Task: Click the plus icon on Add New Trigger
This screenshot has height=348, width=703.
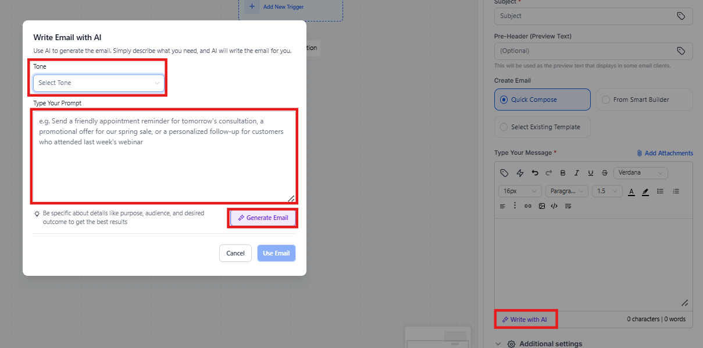Action: 252,7
